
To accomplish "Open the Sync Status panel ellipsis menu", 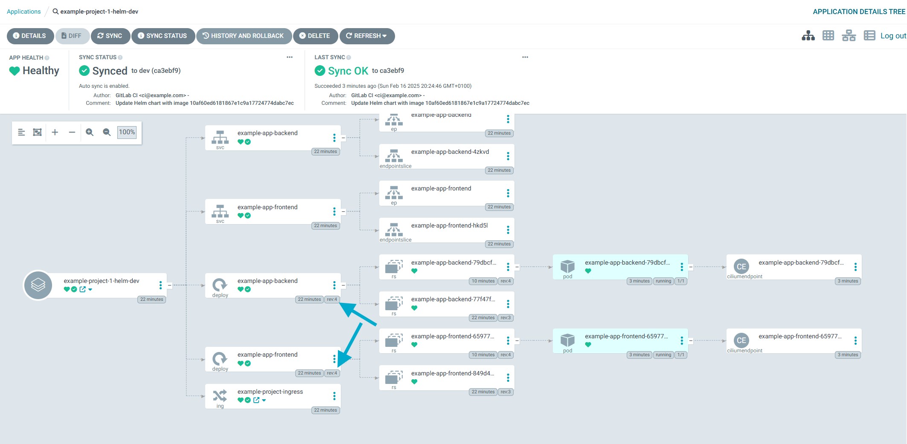I will point(290,57).
